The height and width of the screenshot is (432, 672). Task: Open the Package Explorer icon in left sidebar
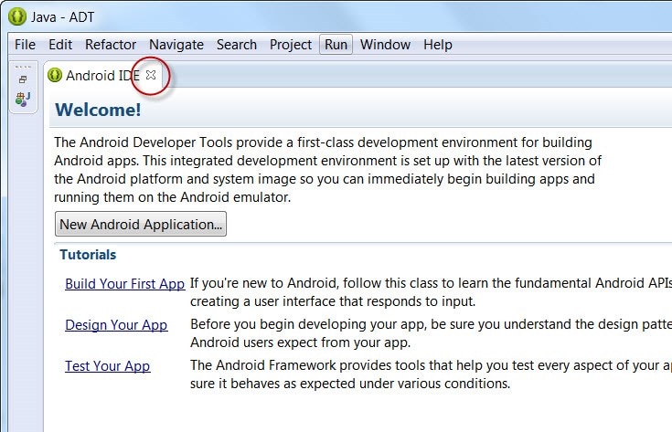point(23,99)
